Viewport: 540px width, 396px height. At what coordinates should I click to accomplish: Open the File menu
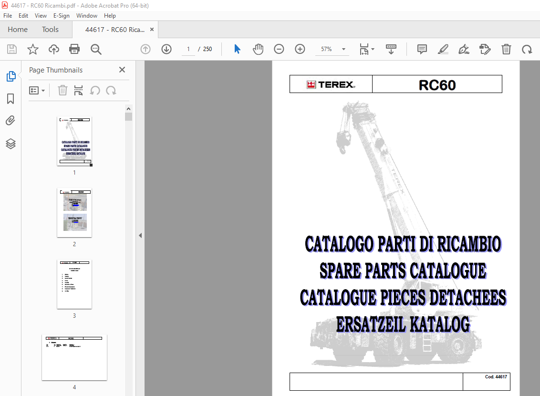(8, 16)
